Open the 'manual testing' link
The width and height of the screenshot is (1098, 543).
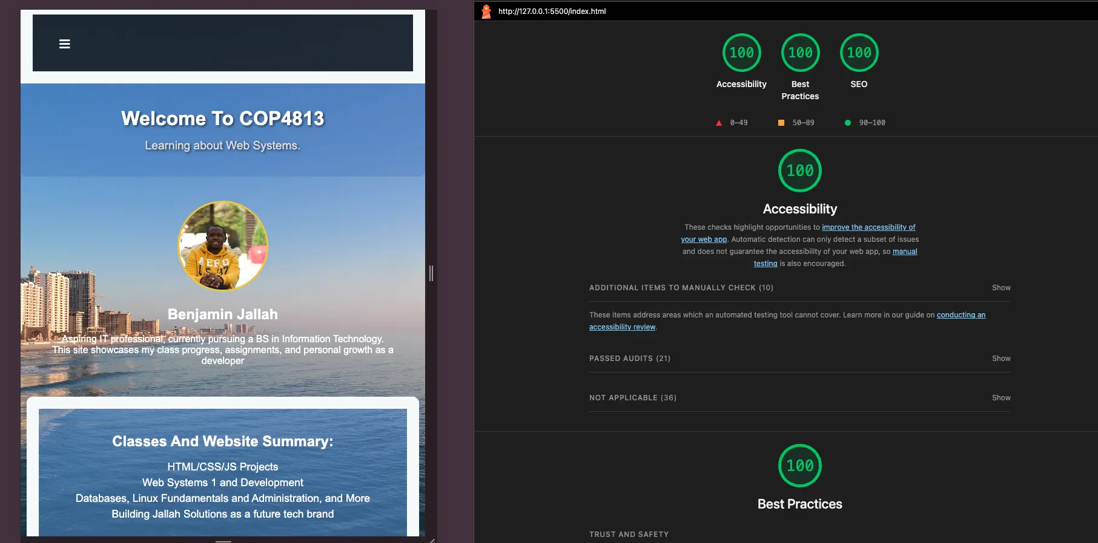(x=904, y=252)
